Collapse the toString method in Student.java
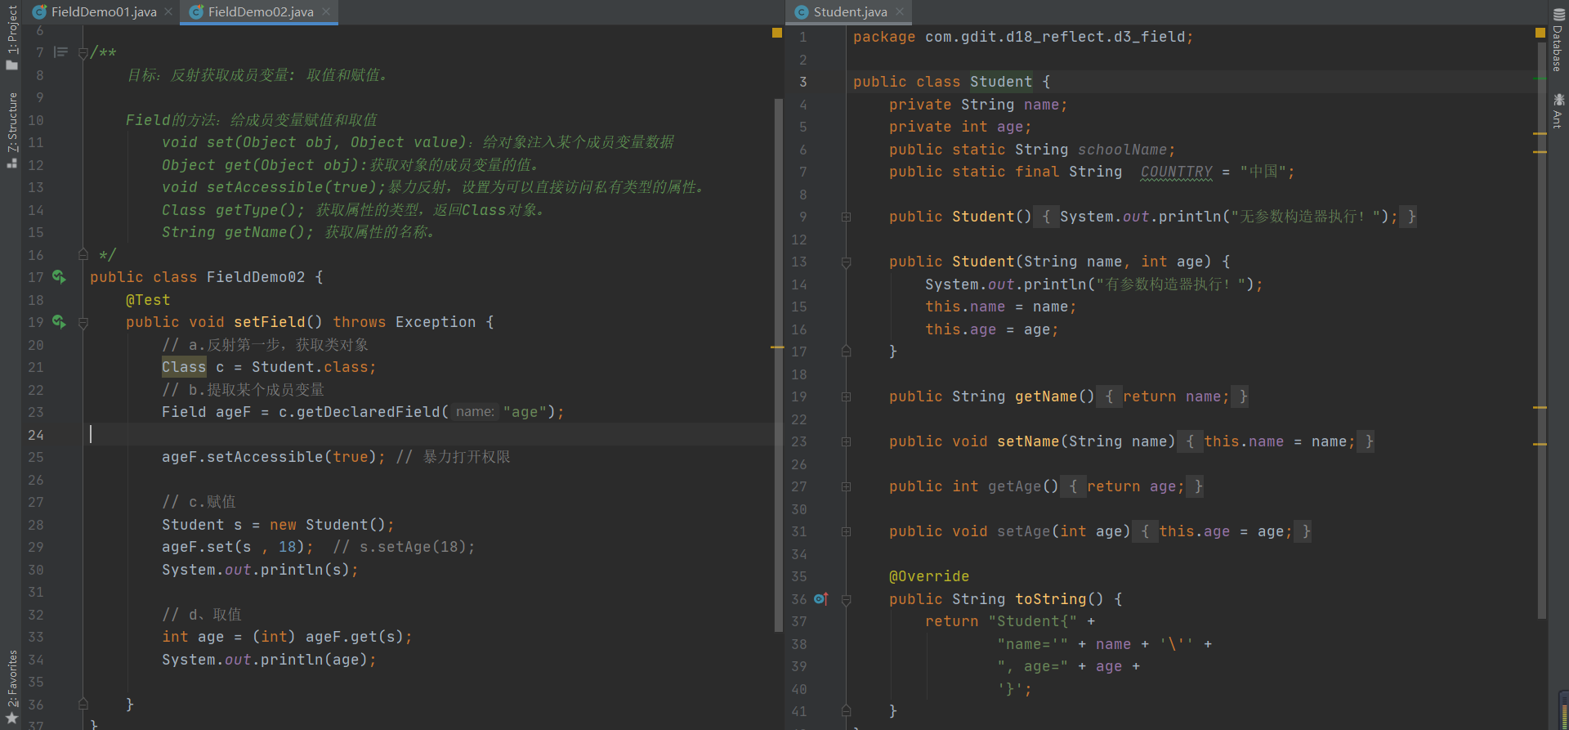1569x730 pixels. (x=847, y=600)
